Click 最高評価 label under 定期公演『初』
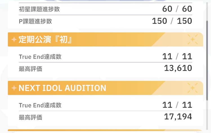The width and height of the screenshot is (211, 133). point(30,69)
